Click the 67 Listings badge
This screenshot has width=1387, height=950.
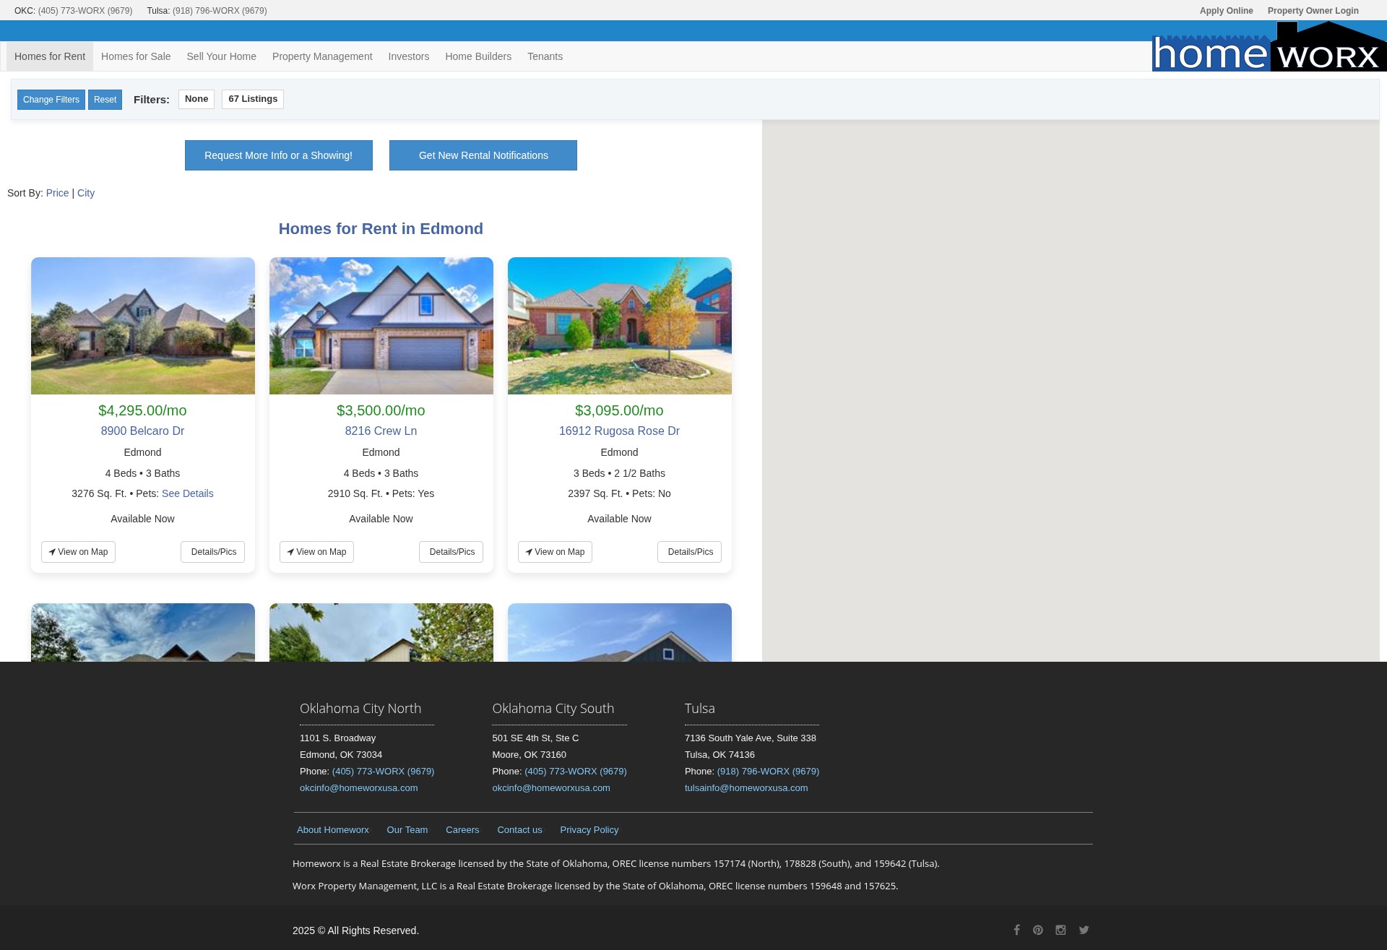[253, 99]
